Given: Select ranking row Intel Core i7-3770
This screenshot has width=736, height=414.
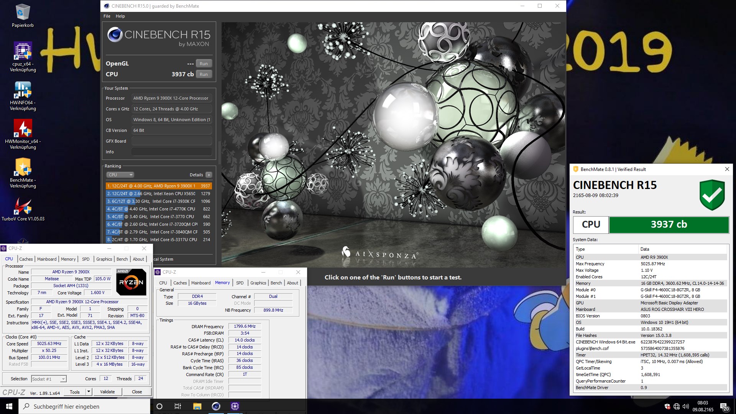Looking at the screenshot, I should [x=159, y=217].
